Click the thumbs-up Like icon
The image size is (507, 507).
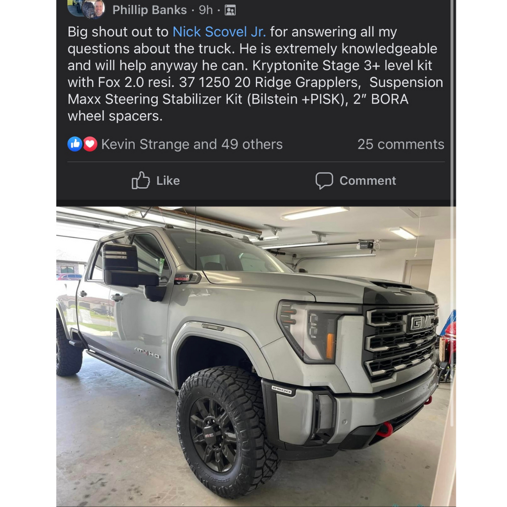[x=141, y=180]
